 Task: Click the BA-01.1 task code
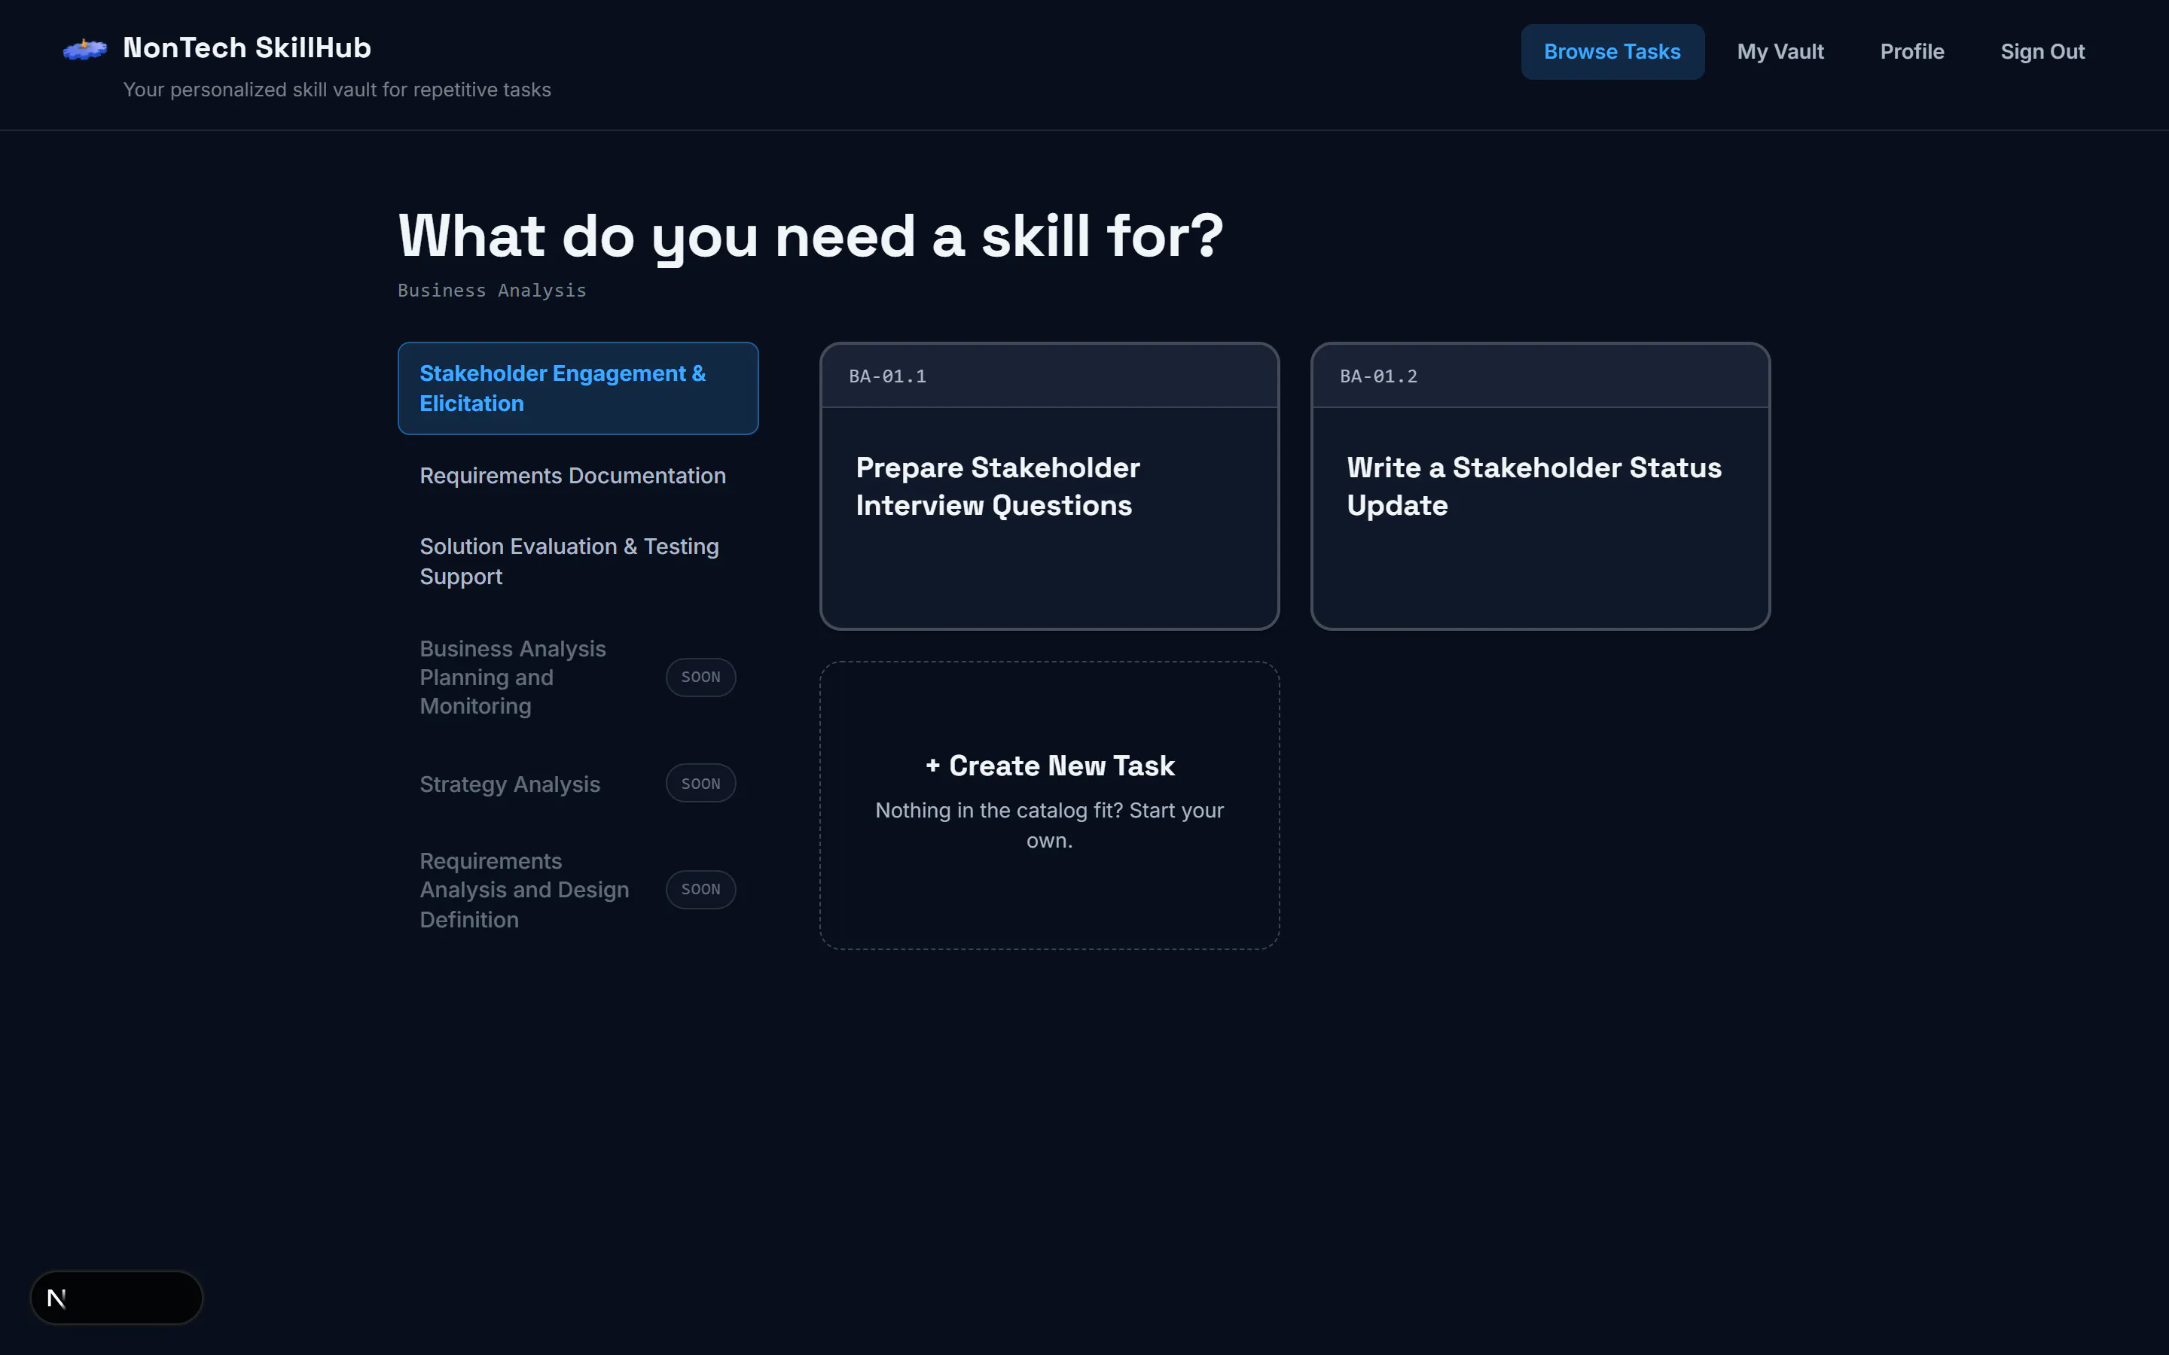887,376
